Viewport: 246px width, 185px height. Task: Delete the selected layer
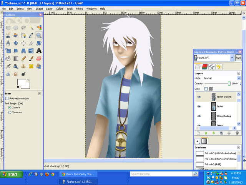pos(237,133)
